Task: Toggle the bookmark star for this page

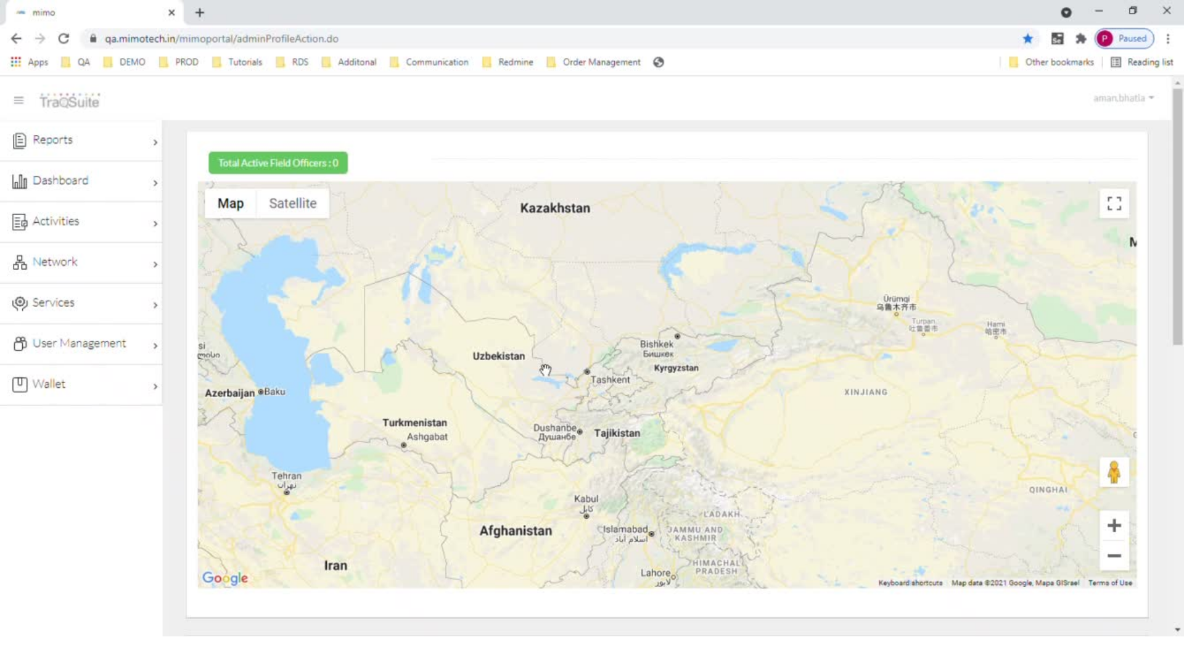Action: point(1028,38)
